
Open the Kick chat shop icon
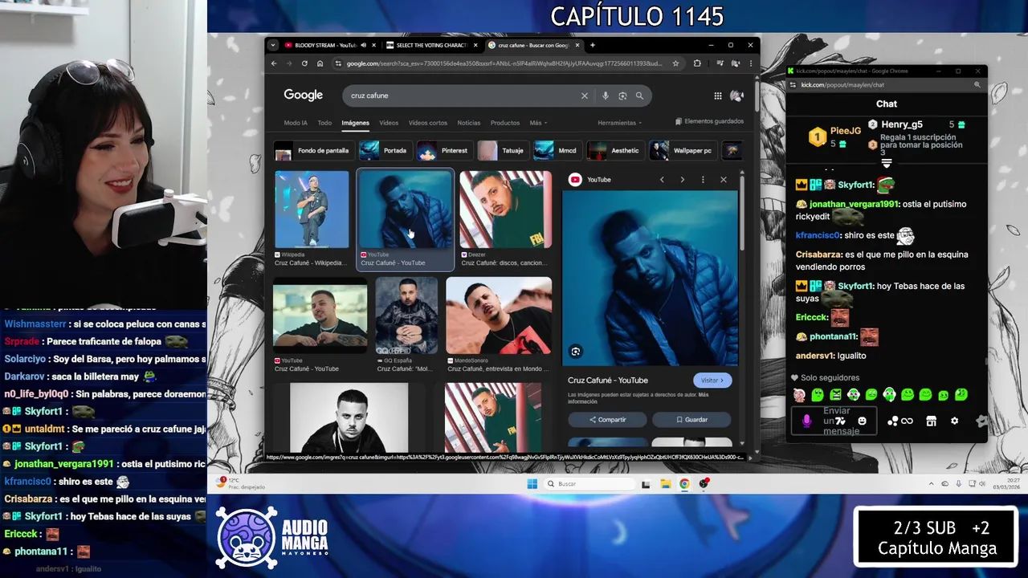pos(931,421)
